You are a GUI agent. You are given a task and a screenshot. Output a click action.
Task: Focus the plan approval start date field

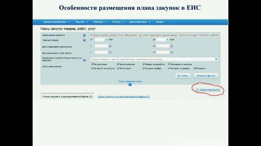coord(101,46)
